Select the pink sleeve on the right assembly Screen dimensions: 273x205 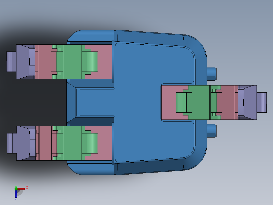coord(227,103)
